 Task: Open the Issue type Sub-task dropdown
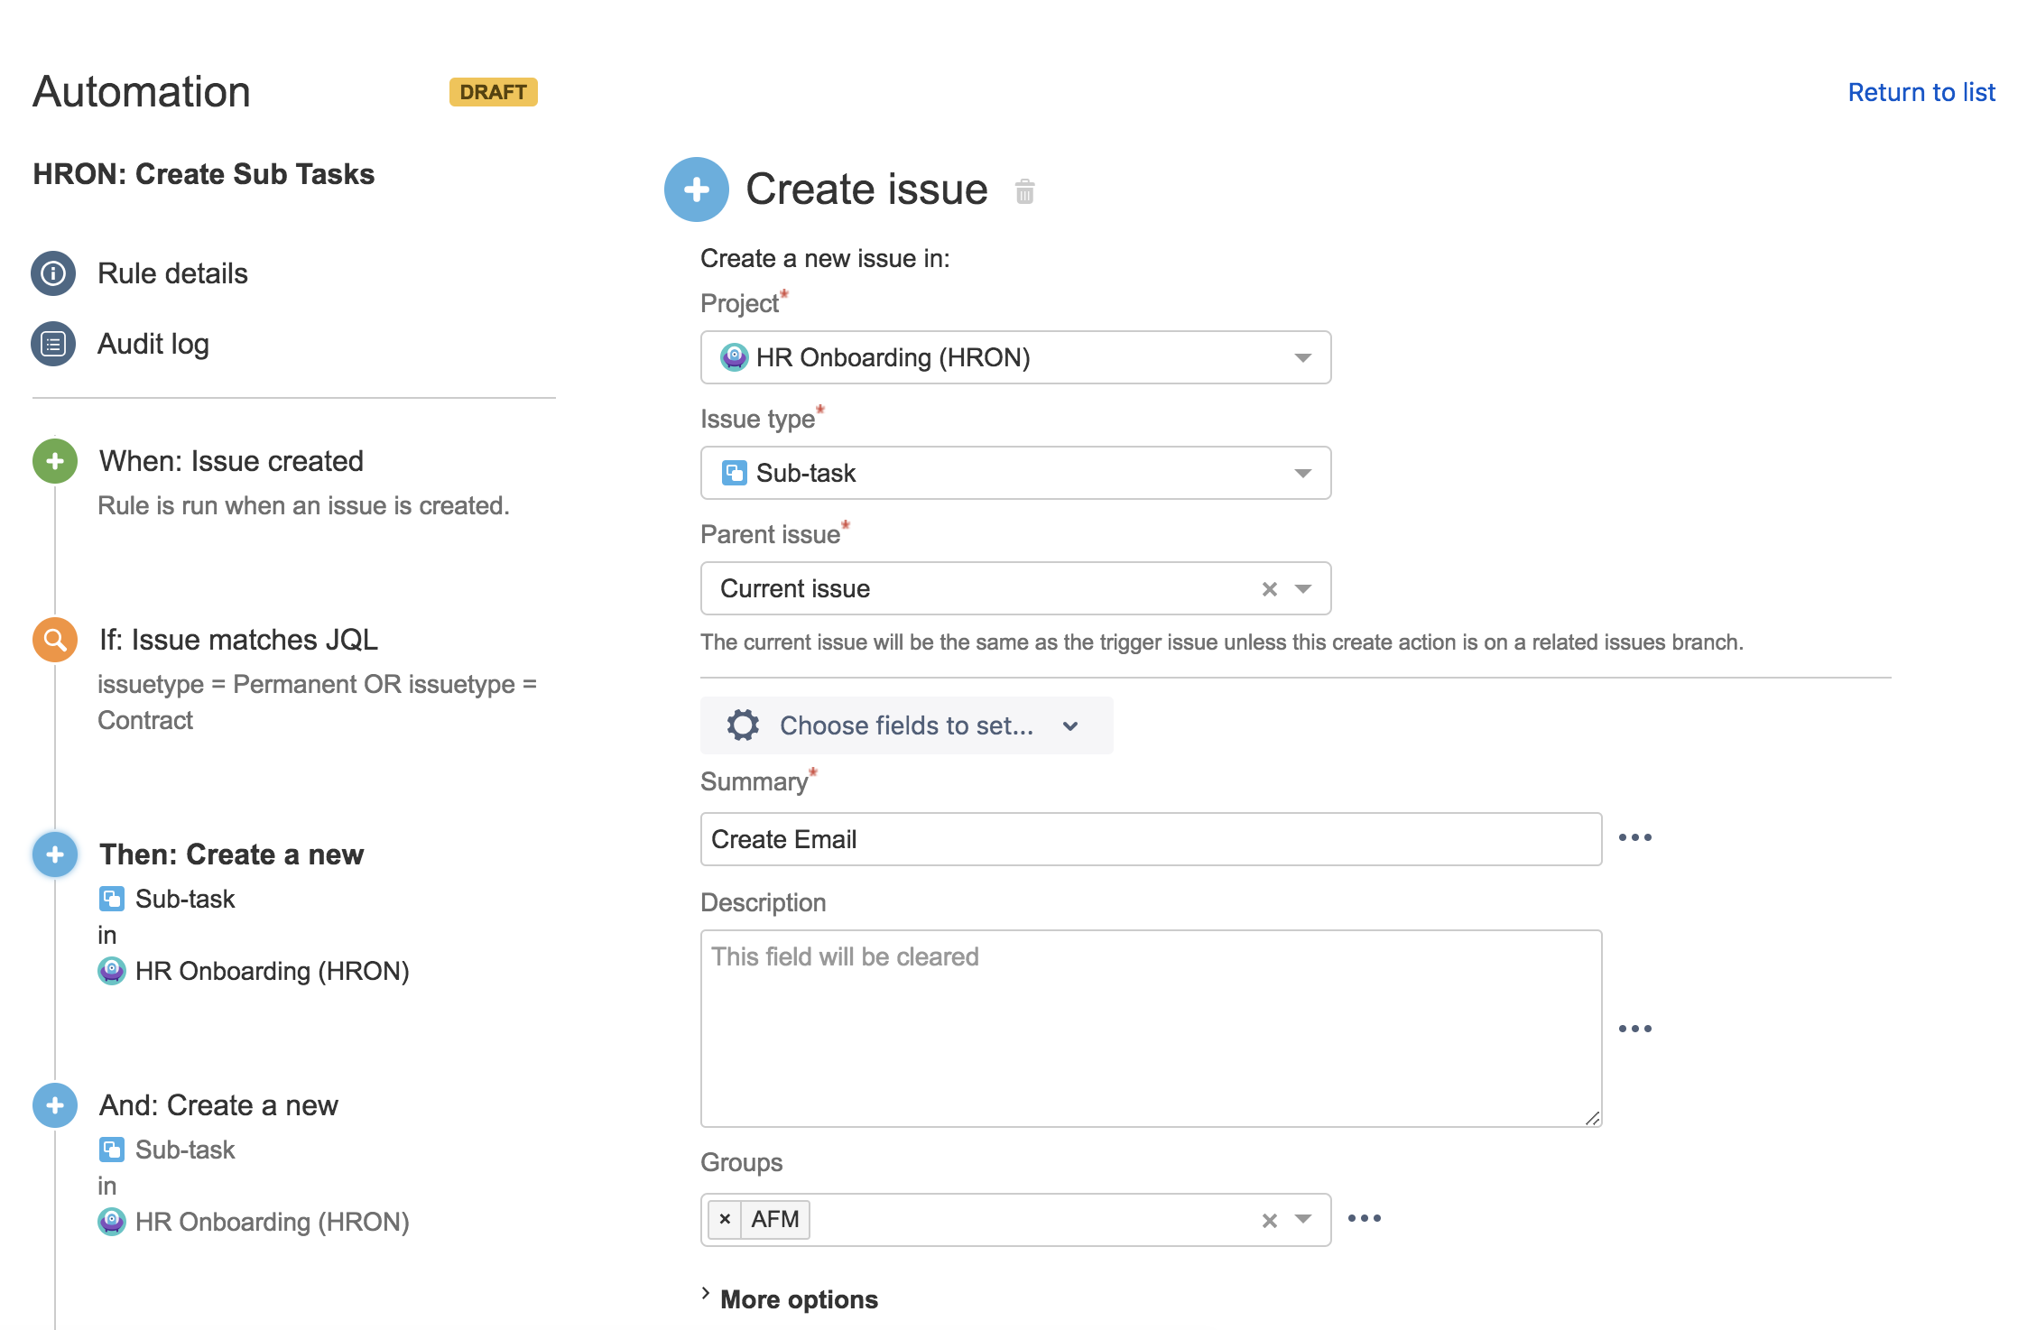click(1016, 473)
